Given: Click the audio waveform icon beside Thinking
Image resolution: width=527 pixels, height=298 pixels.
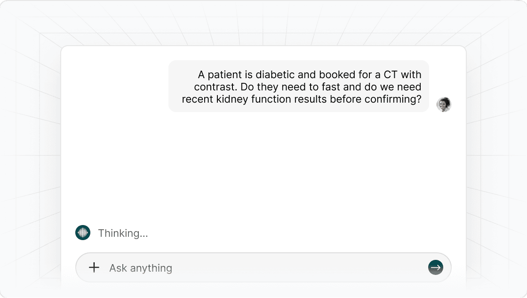Looking at the screenshot, I should click(83, 233).
